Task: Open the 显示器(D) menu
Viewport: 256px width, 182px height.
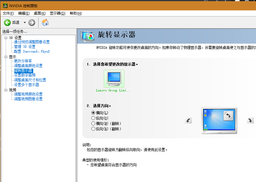Action: pos(58,13)
